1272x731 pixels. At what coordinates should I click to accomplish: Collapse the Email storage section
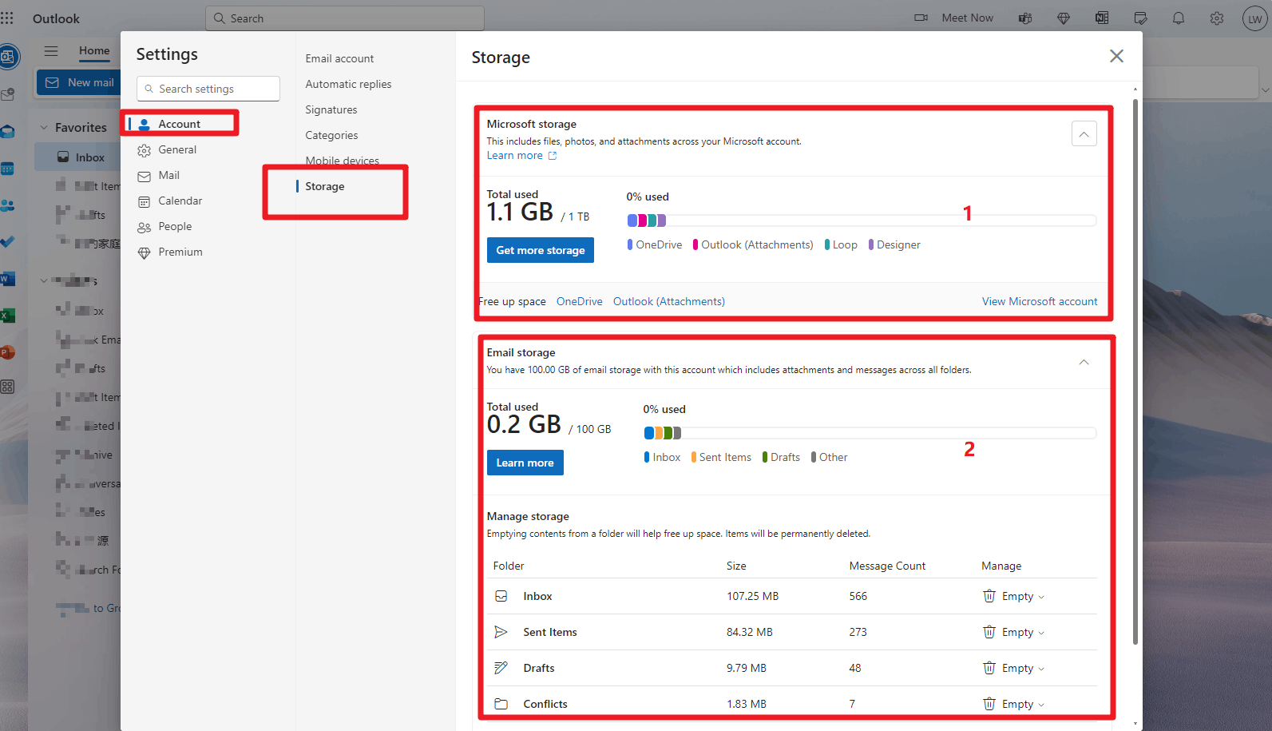tap(1084, 362)
